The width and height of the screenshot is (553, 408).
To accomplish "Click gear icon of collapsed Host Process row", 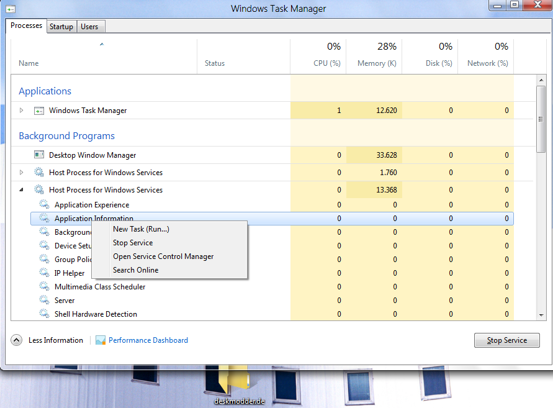I will [39, 172].
